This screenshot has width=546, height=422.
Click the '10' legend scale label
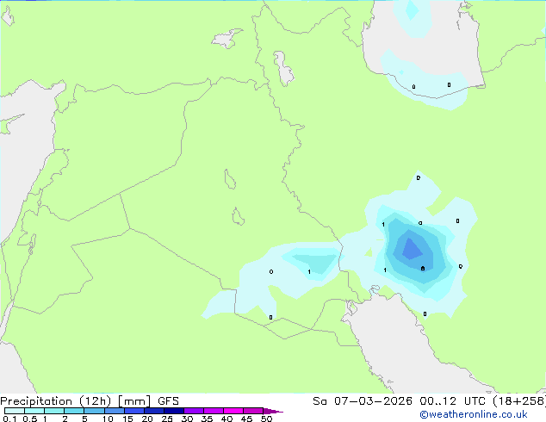108,419
